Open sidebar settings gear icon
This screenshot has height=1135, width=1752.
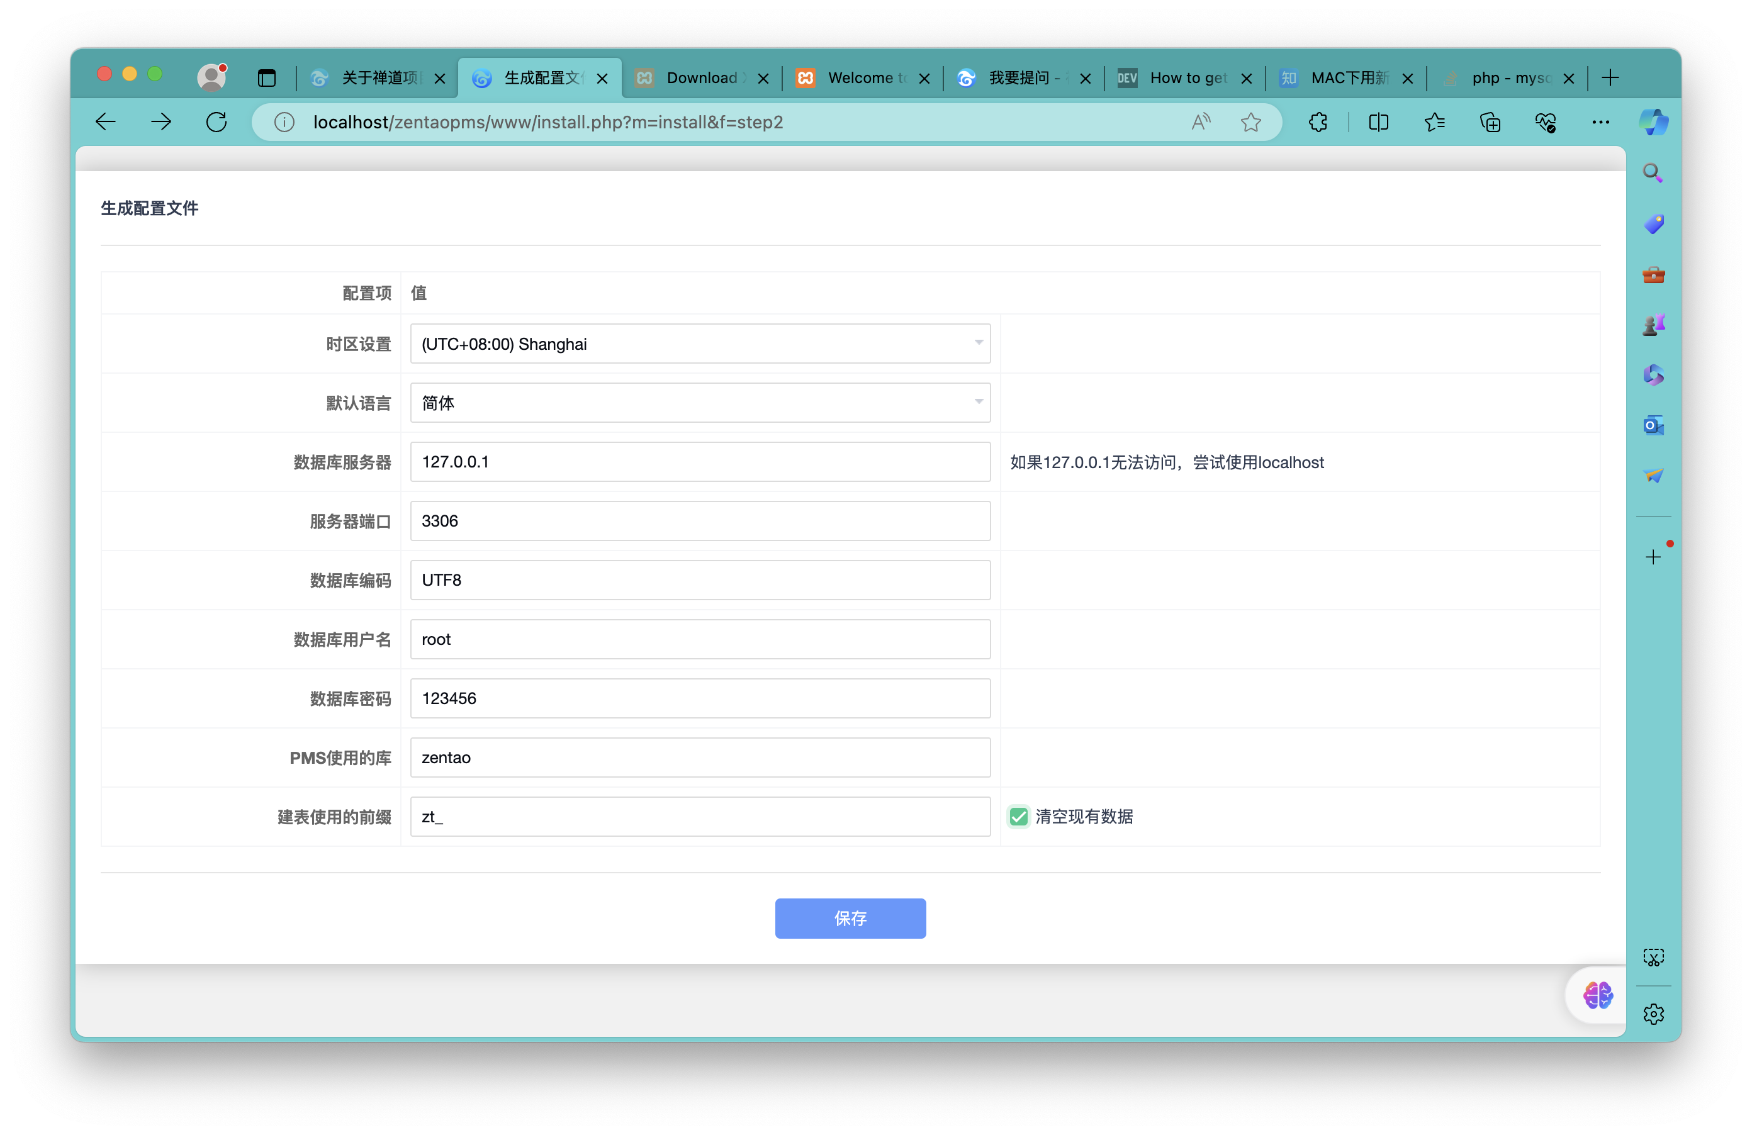[x=1653, y=1014]
